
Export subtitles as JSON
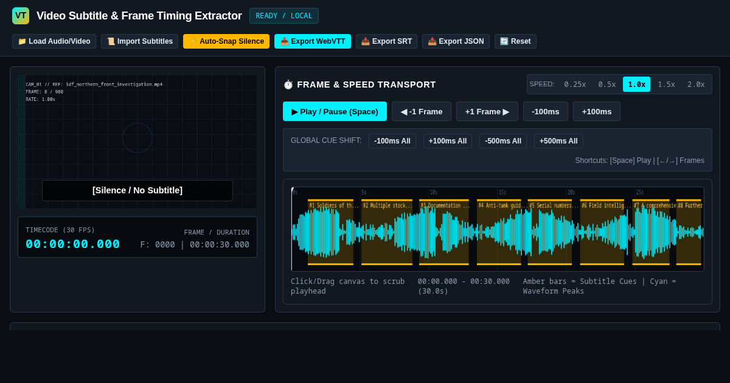point(456,41)
